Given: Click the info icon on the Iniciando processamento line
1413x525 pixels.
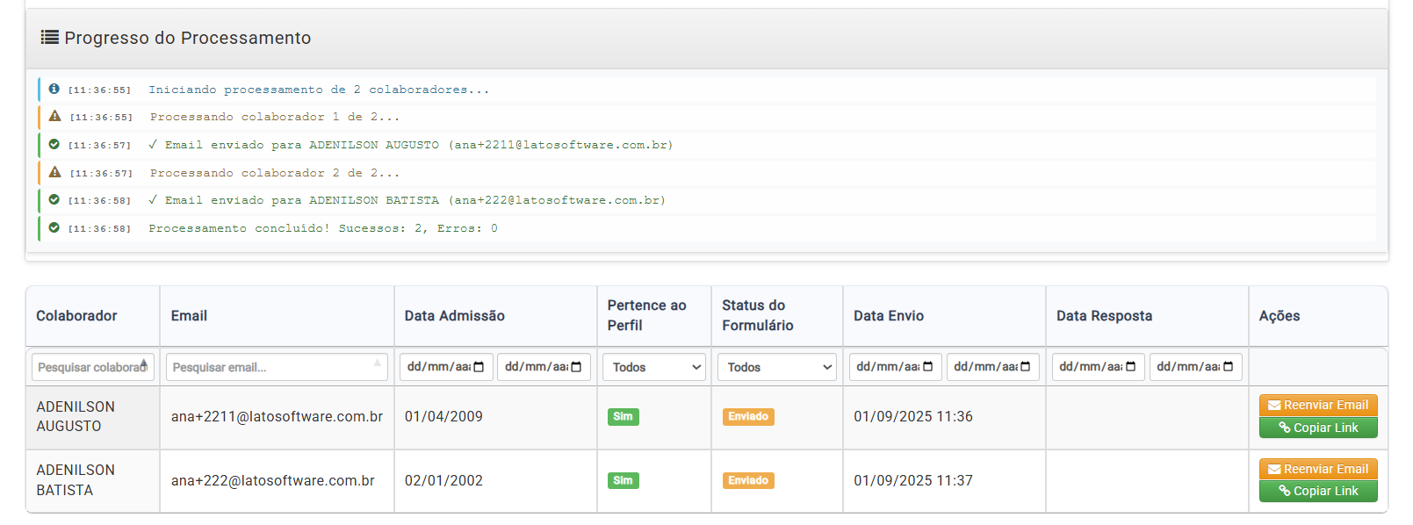Looking at the screenshot, I should click(x=54, y=89).
